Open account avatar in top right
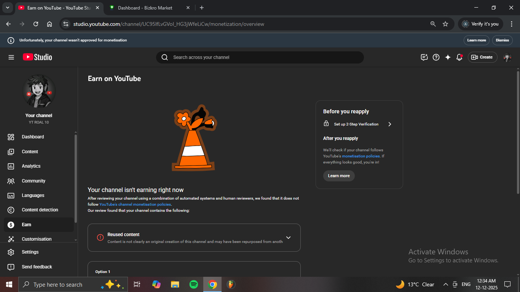The height and width of the screenshot is (292, 520). 507,57
